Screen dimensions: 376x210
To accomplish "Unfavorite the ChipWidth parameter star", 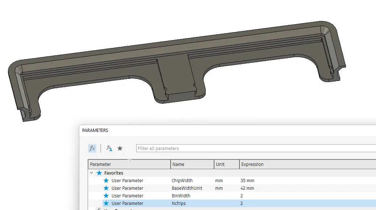I will coord(106,181).
